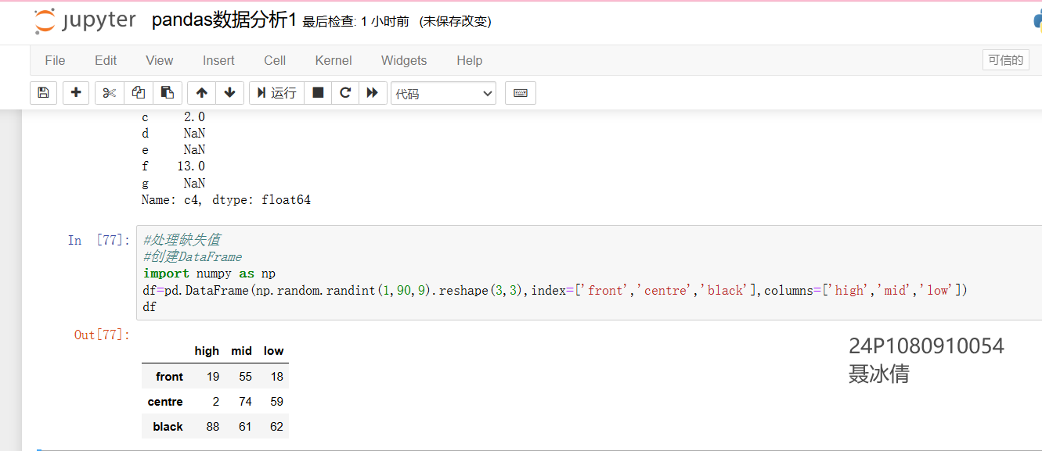
Task: Open the File menu
Action: [x=55, y=60]
